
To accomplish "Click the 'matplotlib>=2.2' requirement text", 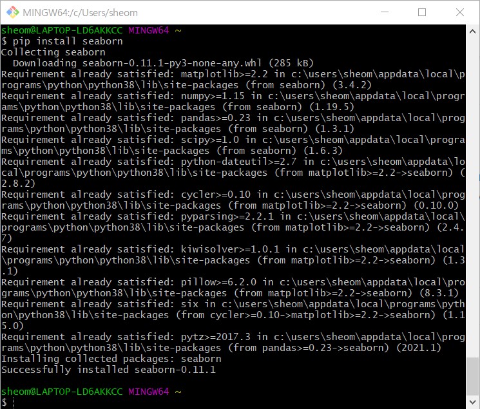I will tap(224, 74).
